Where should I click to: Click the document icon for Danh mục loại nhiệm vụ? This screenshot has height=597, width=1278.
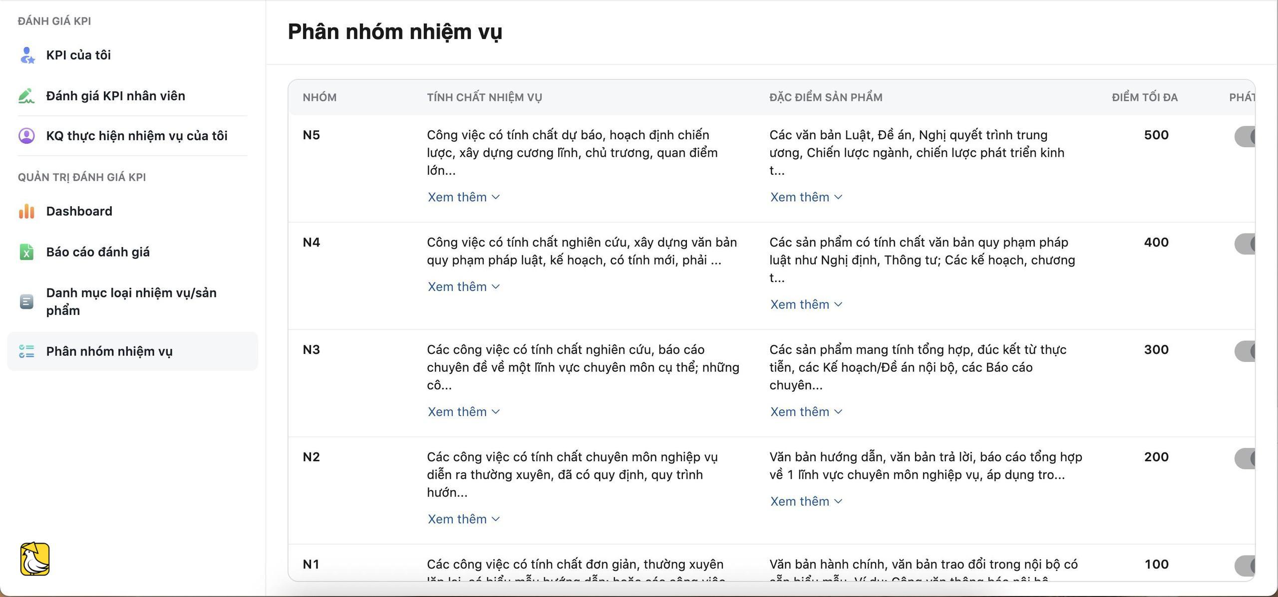[x=27, y=301]
